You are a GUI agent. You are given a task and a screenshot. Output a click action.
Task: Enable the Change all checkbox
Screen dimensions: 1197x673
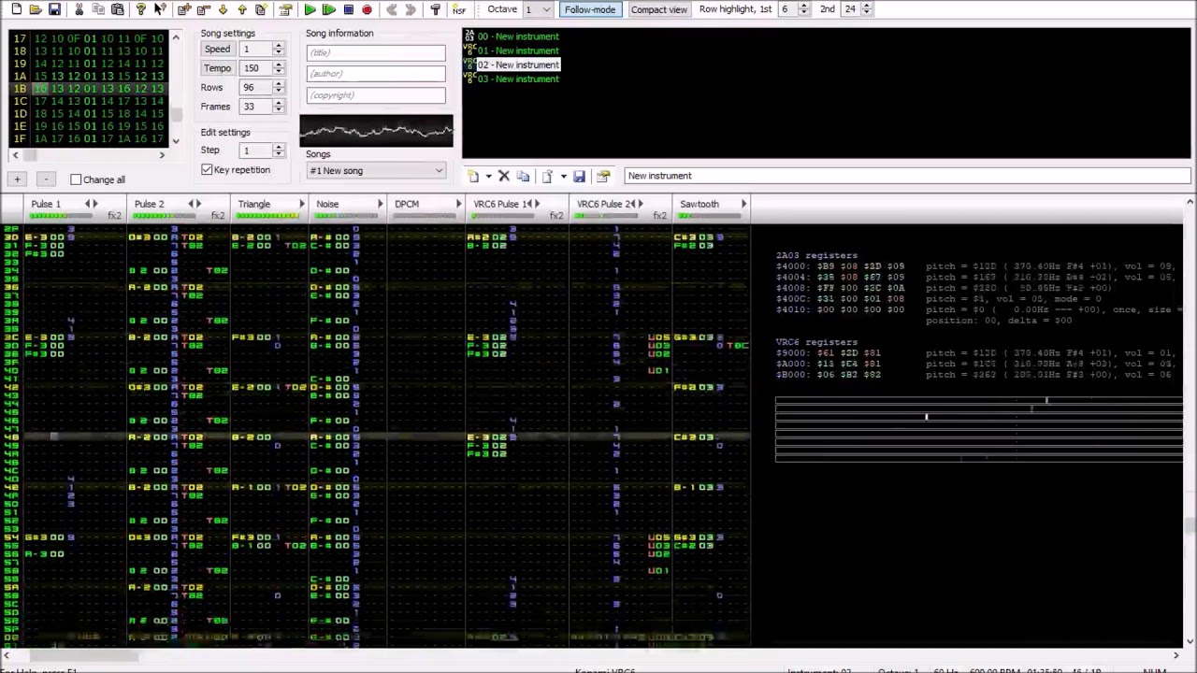click(x=77, y=179)
